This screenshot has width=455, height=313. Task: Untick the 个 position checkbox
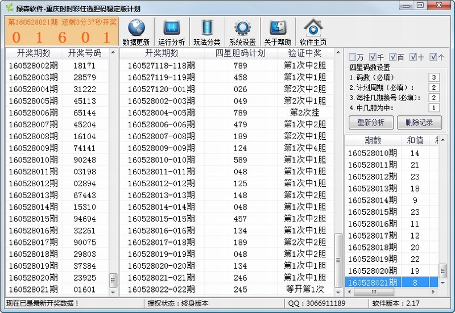point(433,57)
